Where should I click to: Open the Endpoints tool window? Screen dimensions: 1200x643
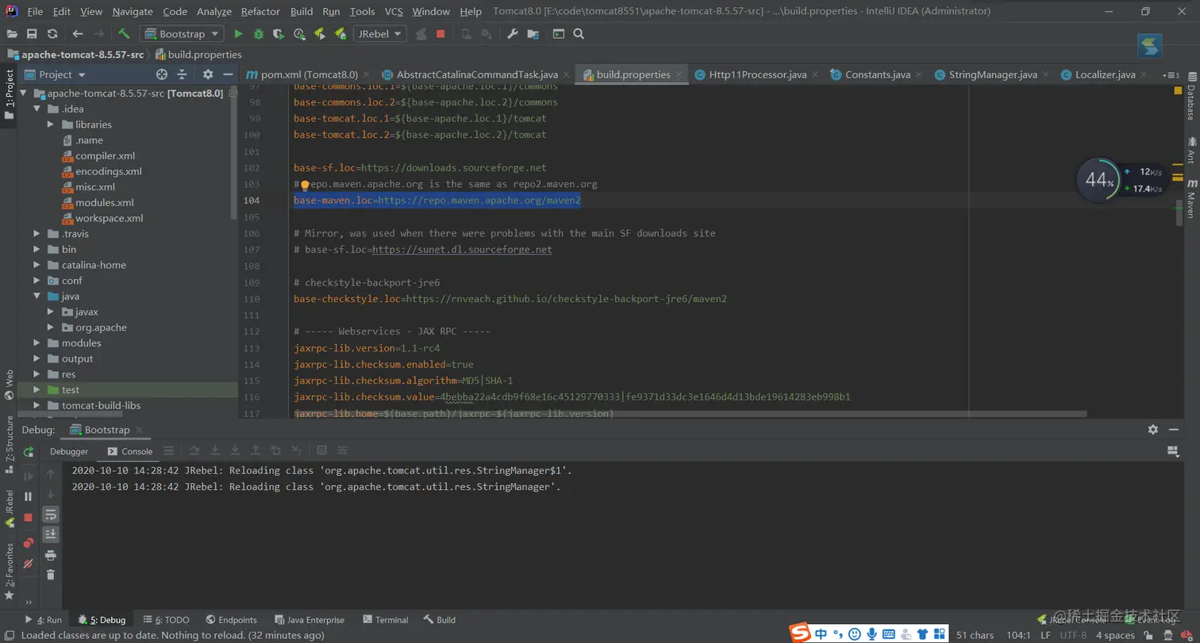tap(231, 620)
